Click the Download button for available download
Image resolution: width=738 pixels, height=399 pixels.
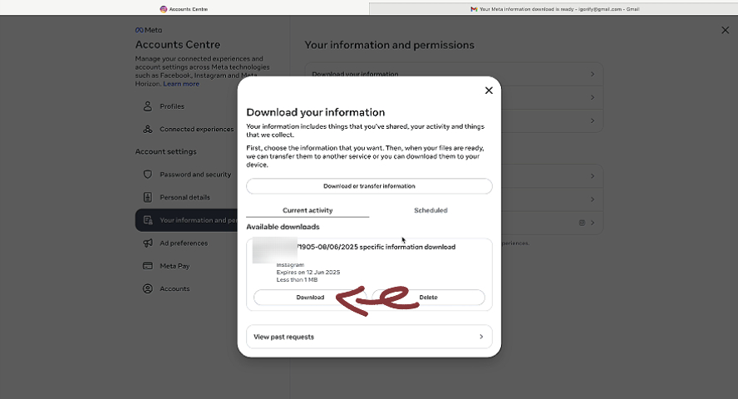click(x=310, y=298)
